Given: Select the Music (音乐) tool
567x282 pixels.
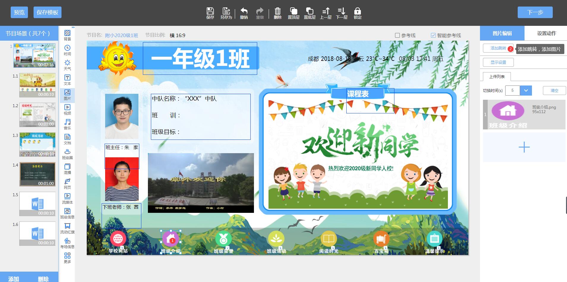Looking at the screenshot, I should [67, 124].
